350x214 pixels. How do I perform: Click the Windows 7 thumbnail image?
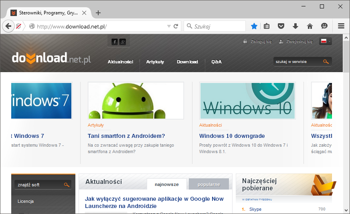pyautogui.click(x=41, y=101)
